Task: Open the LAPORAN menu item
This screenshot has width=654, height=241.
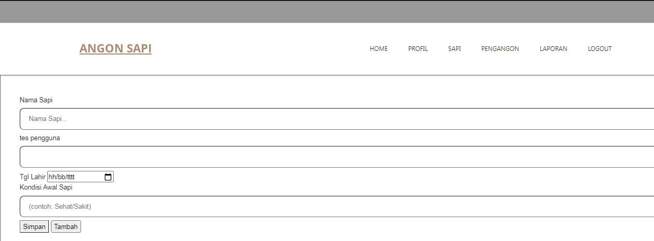Action: 553,49
